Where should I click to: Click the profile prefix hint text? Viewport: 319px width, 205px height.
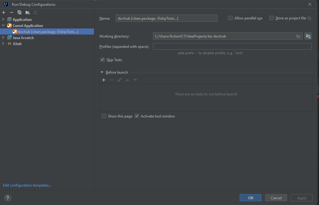pyautogui.click(x=210, y=53)
